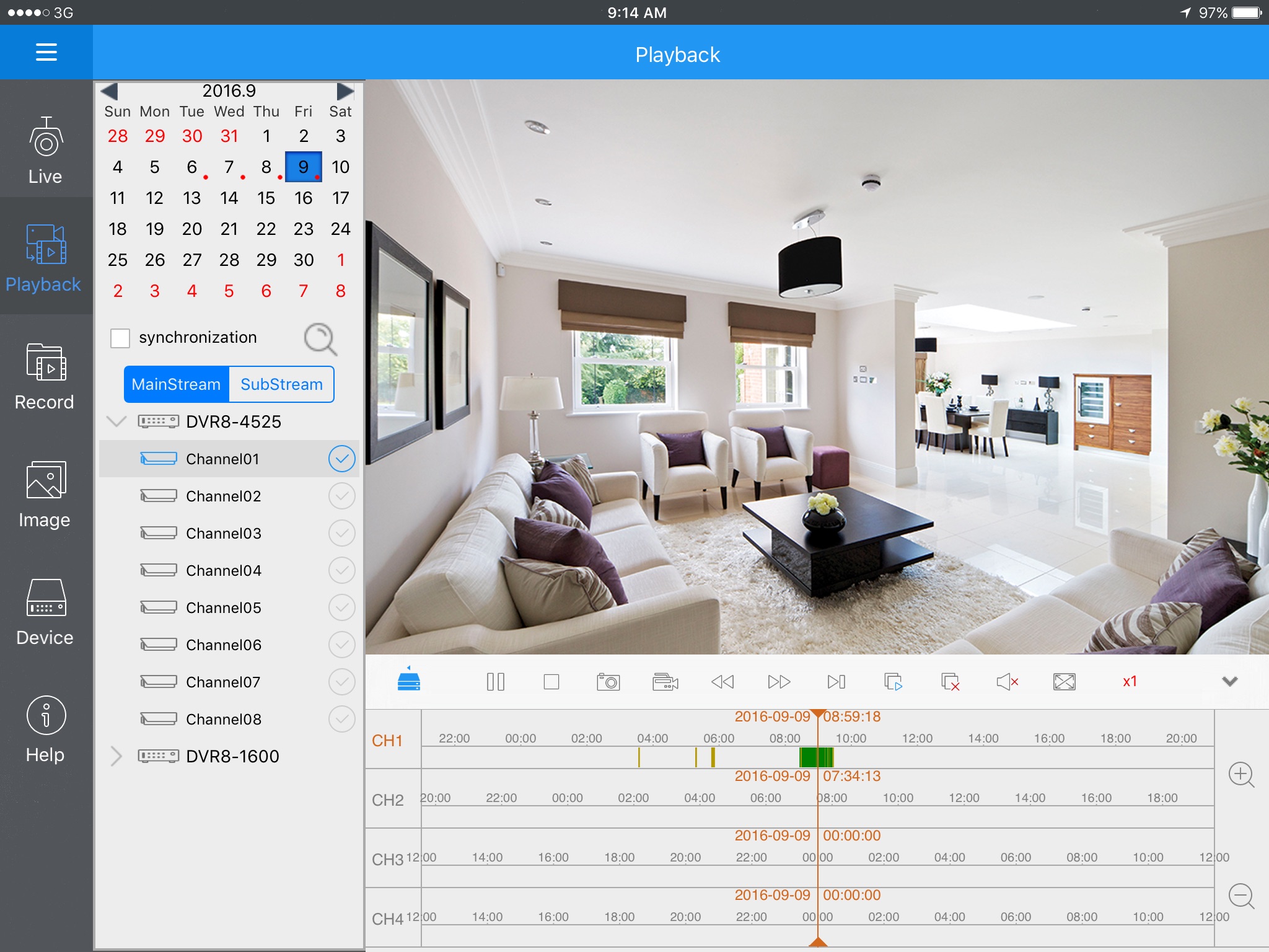Screen dimensions: 1269x952
Task: Toggle the synchronization checkbox
Action: click(x=119, y=337)
